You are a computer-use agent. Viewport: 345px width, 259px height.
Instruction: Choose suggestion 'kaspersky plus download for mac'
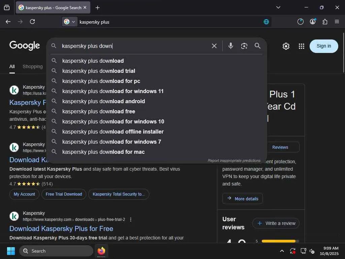coord(157,152)
